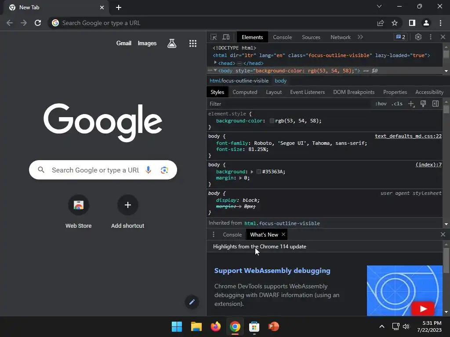Screen dimensions: 450x337
Task: Open DevTools customize three-dot menu
Action: click(431, 37)
